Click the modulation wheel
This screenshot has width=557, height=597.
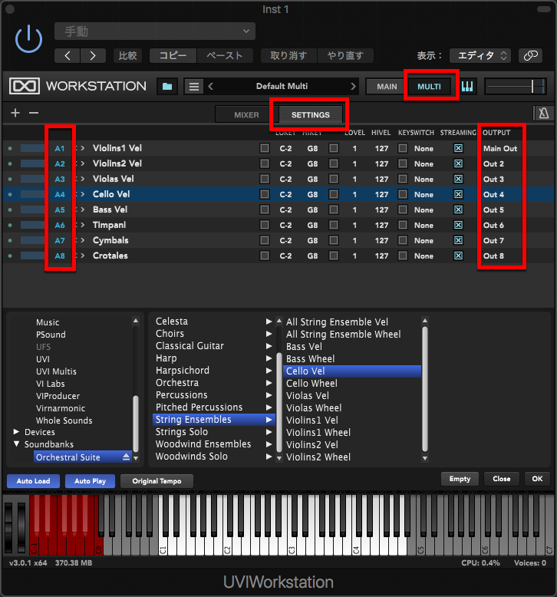(21, 527)
